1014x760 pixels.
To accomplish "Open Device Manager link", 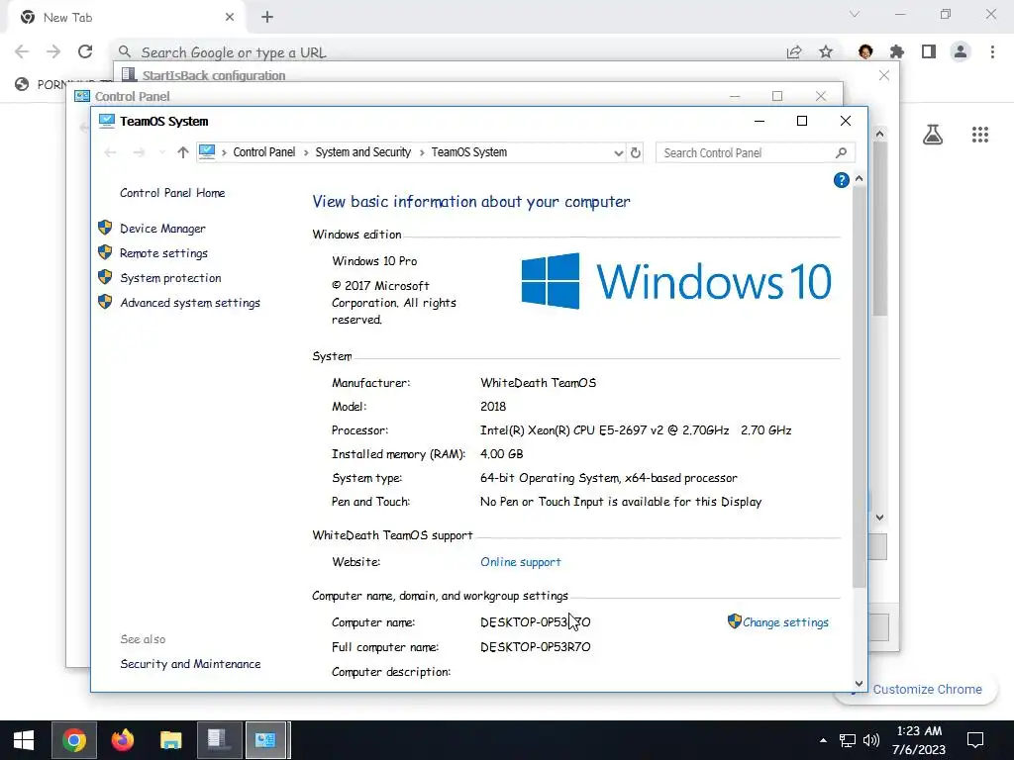I will pos(162,229).
